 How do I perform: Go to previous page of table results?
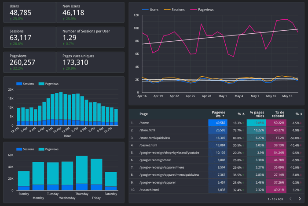(290, 199)
